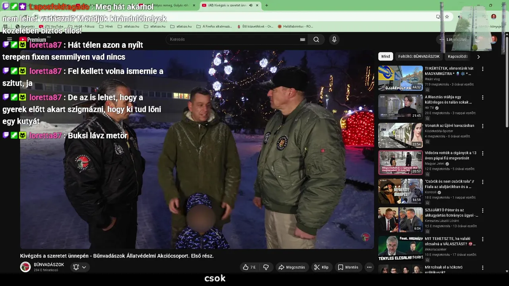Image resolution: width=509 pixels, height=286 pixels.
Task: Save video with Mentés button
Action: 348,267
